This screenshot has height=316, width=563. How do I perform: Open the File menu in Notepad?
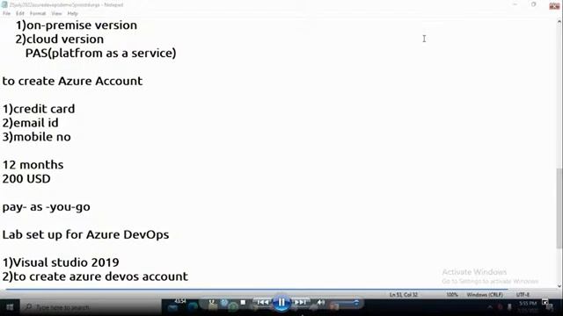coord(6,13)
